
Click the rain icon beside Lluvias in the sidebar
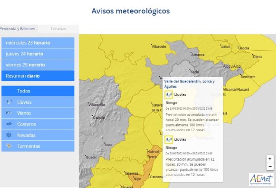pyautogui.click(x=9, y=102)
